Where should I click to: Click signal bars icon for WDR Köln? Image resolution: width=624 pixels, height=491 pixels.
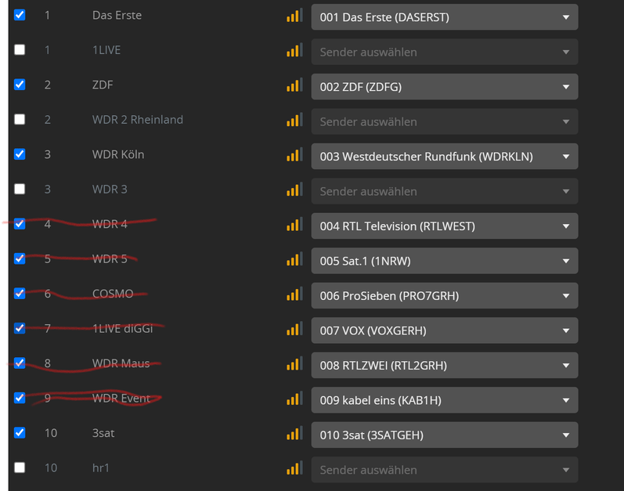294,154
